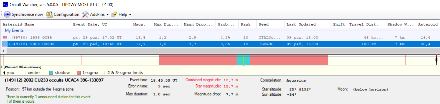Click the horizontal scrollbar track under the event list
This screenshot has width=440, height=104.
(x=223, y=51)
